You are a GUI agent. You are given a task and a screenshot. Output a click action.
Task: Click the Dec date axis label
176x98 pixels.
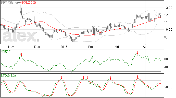click(x=37, y=47)
